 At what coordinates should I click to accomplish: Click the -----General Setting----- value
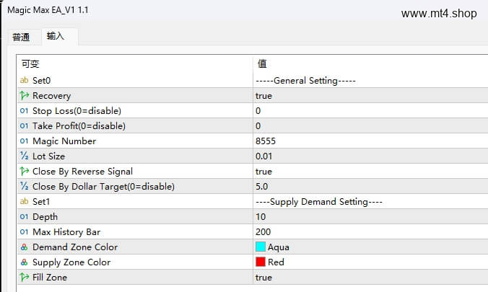(305, 81)
